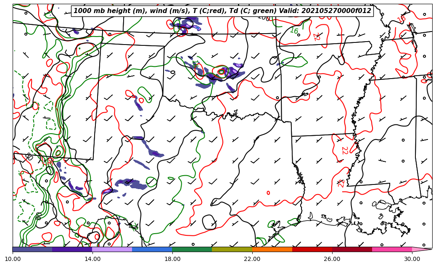
Task: Select the orange 22–24 colorbar segment
Action: point(272,249)
